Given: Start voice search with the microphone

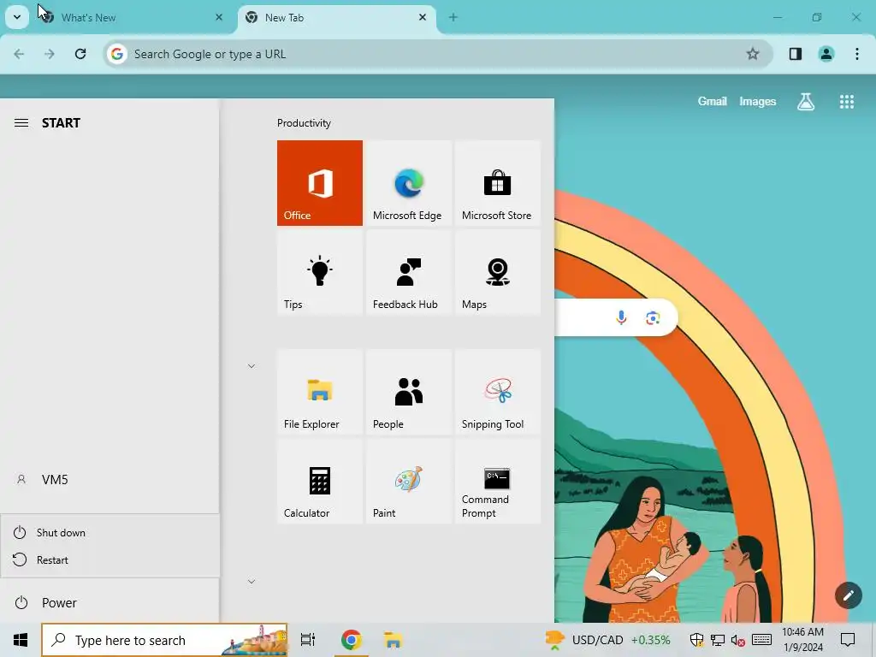Looking at the screenshot, I should 621,318.
